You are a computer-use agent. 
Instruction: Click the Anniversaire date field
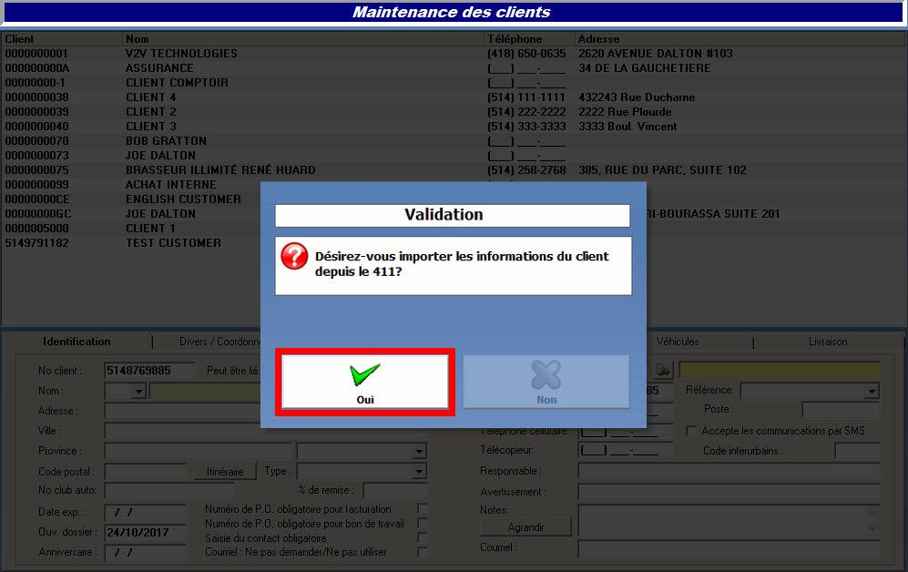pos(146,552)
